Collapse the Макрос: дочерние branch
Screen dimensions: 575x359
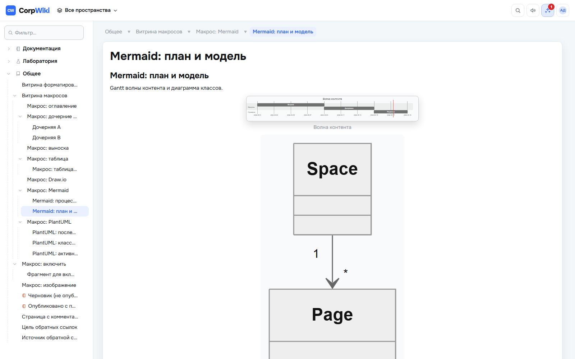[x=20, y=116]
